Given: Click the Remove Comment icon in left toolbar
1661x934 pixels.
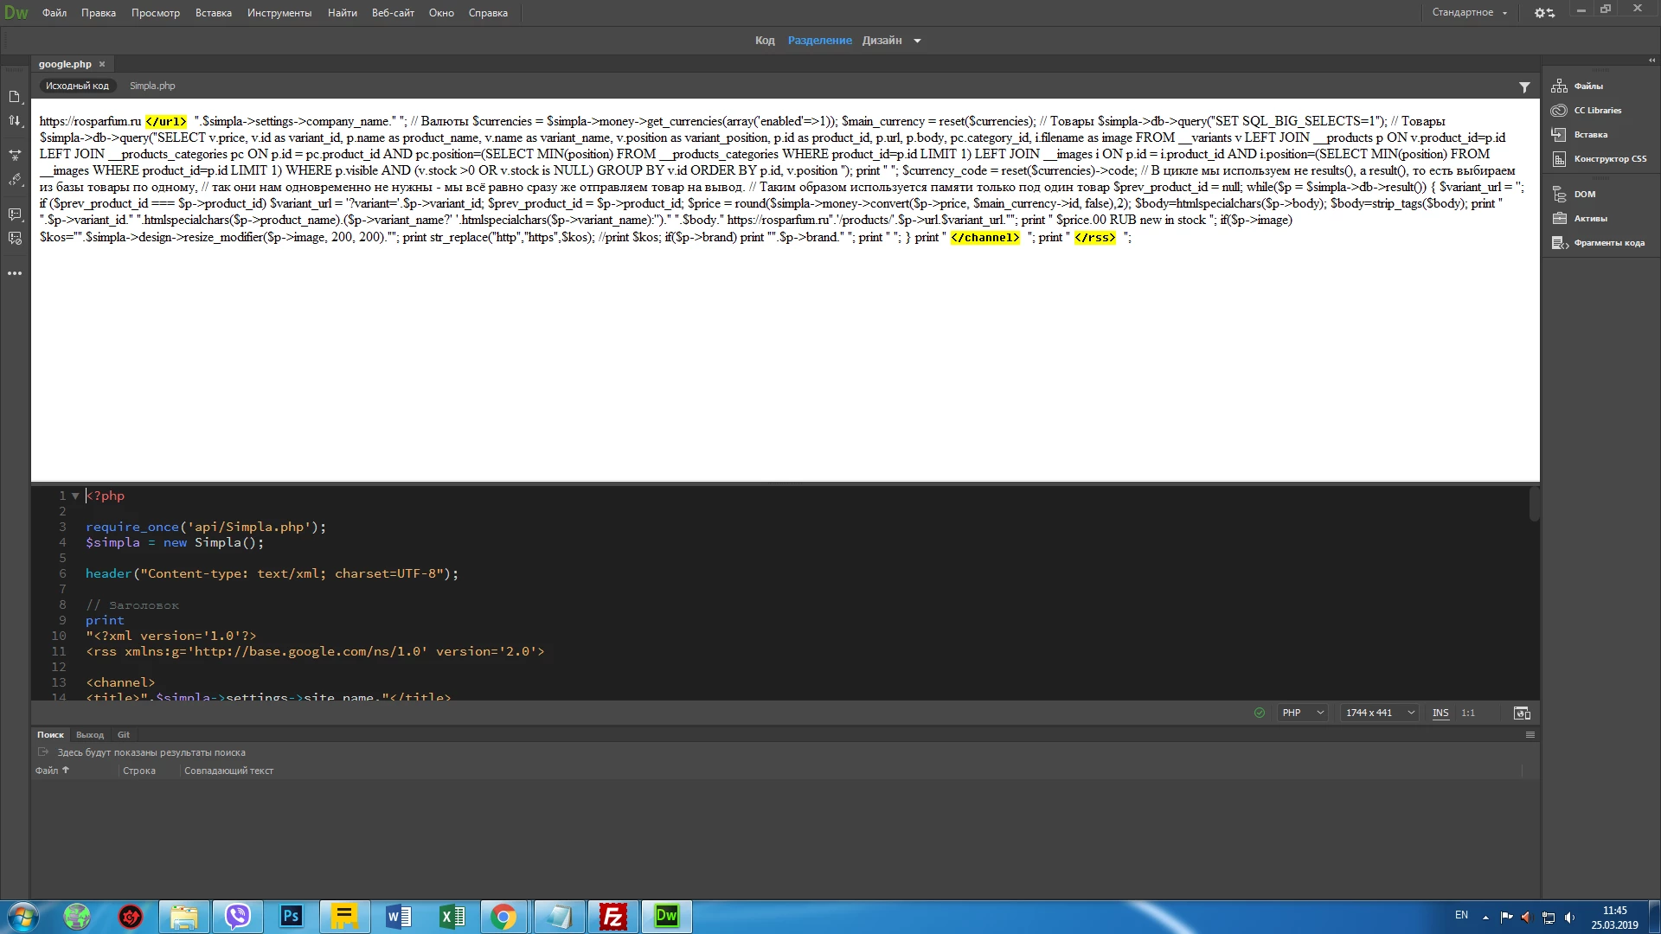Looking at the screenshot, I should [15, 239].
